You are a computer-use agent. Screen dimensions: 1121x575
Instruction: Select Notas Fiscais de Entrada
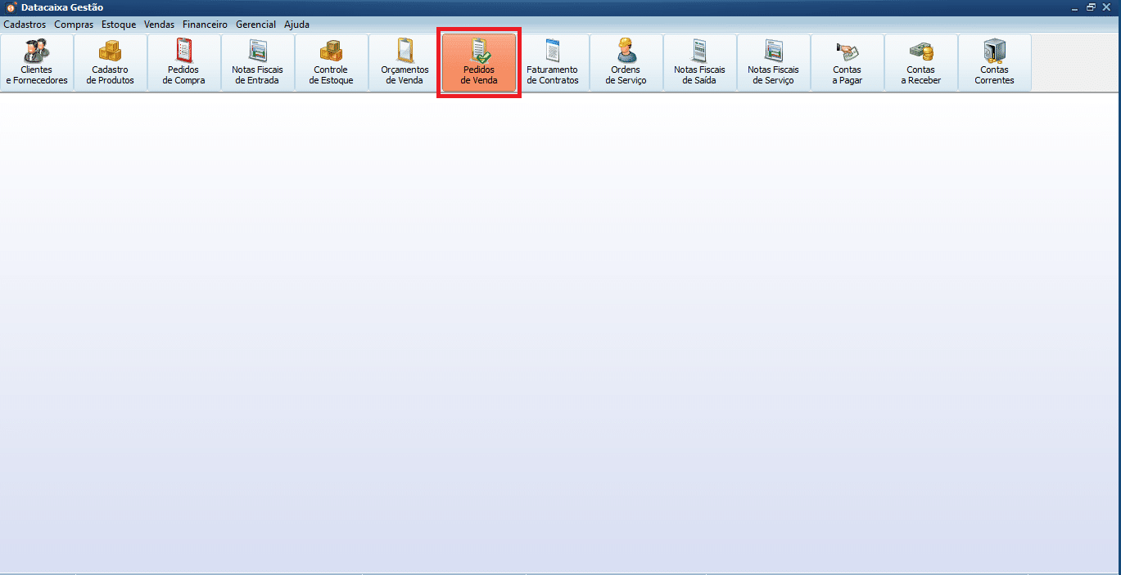click(258, 63)
